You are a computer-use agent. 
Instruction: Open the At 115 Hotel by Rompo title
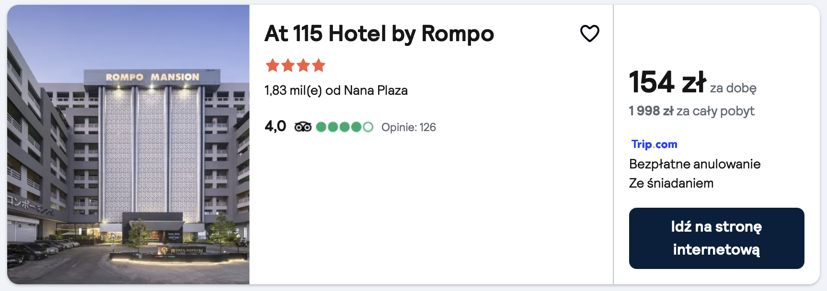(x=379, y=34)
